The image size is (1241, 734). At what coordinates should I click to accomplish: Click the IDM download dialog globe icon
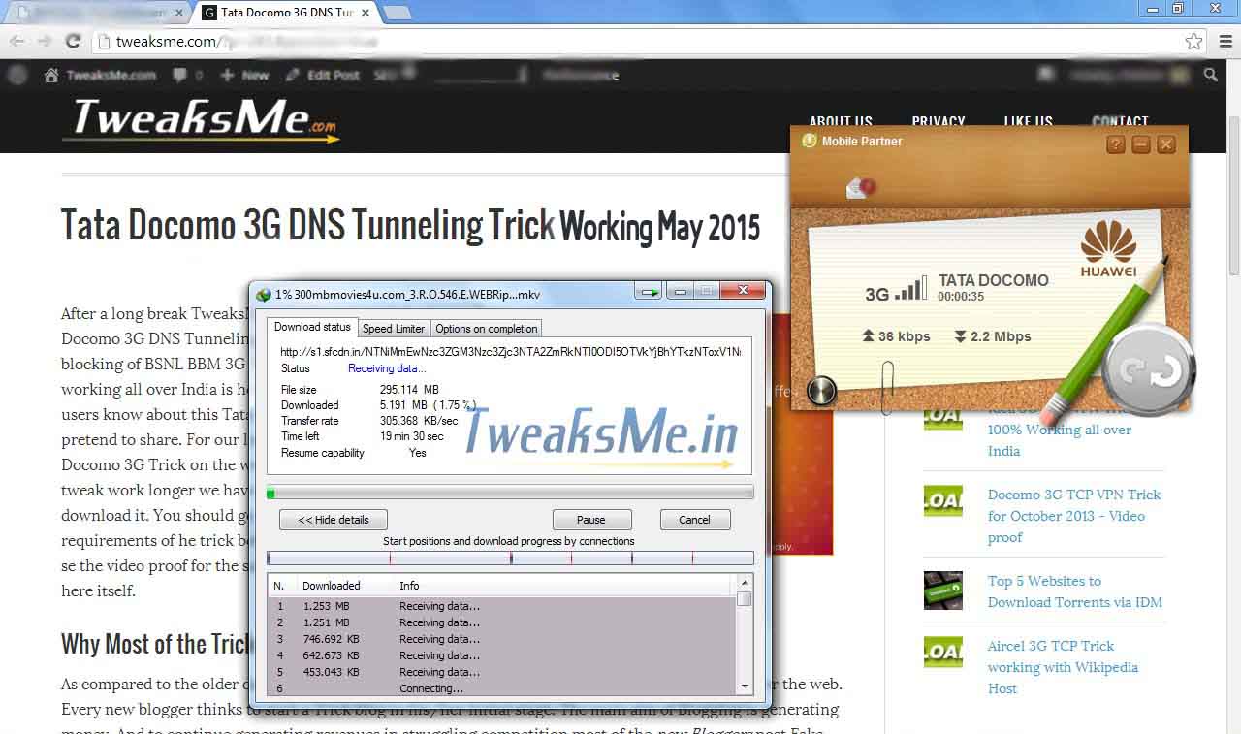(263, 295)
